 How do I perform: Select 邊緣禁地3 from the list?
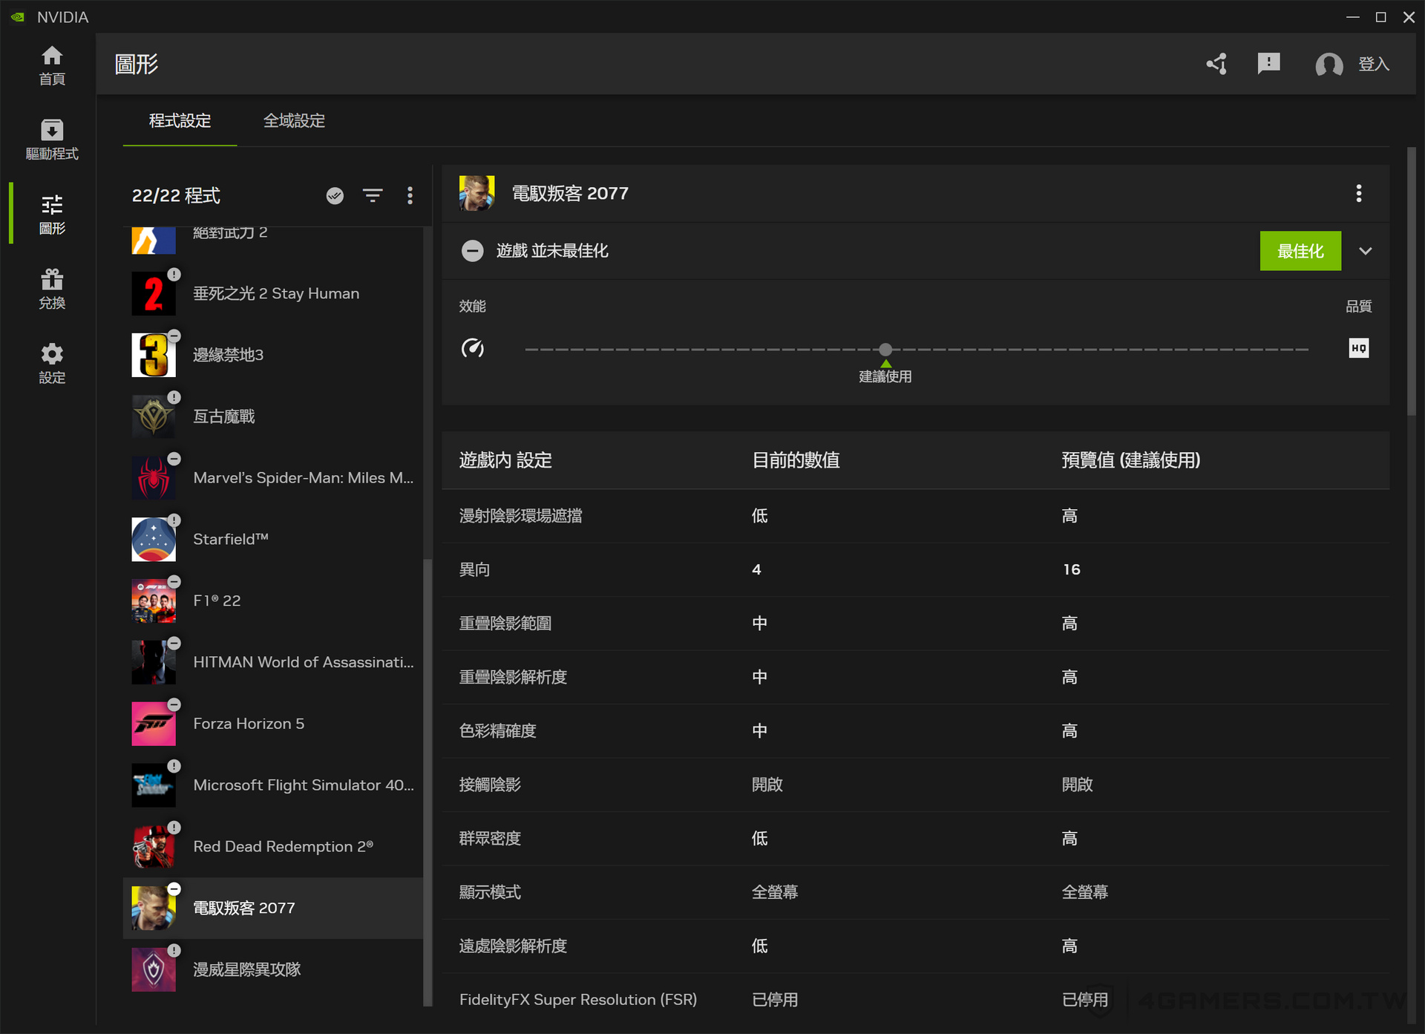click(x=273, y=356)
